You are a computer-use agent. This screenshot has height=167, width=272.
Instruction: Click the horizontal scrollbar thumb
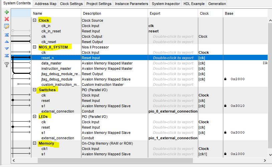click(115, 160)
